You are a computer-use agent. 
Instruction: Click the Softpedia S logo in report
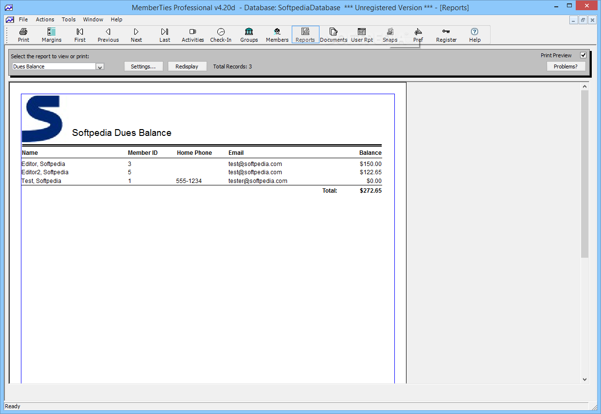(42, 119)
